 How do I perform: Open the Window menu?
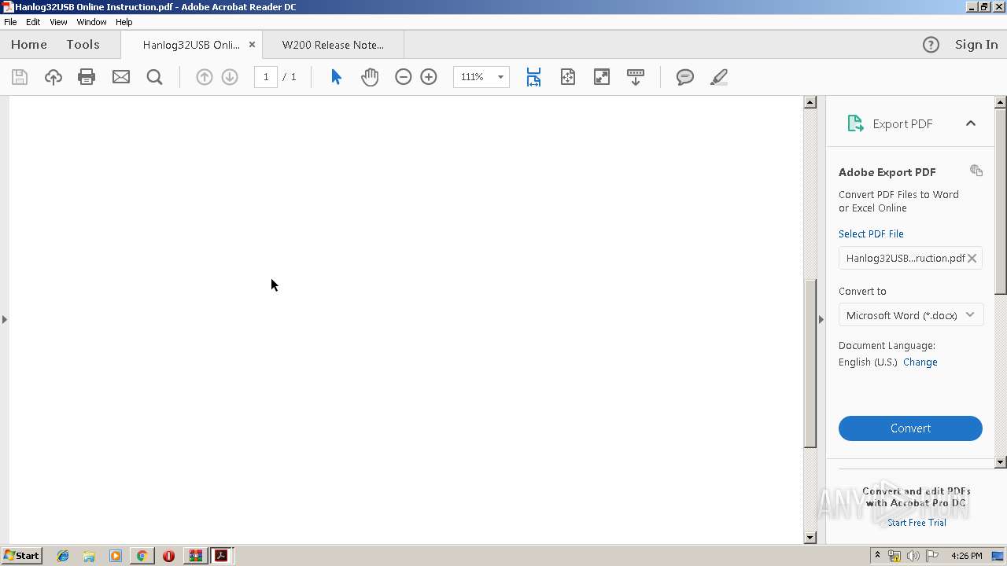91,22
